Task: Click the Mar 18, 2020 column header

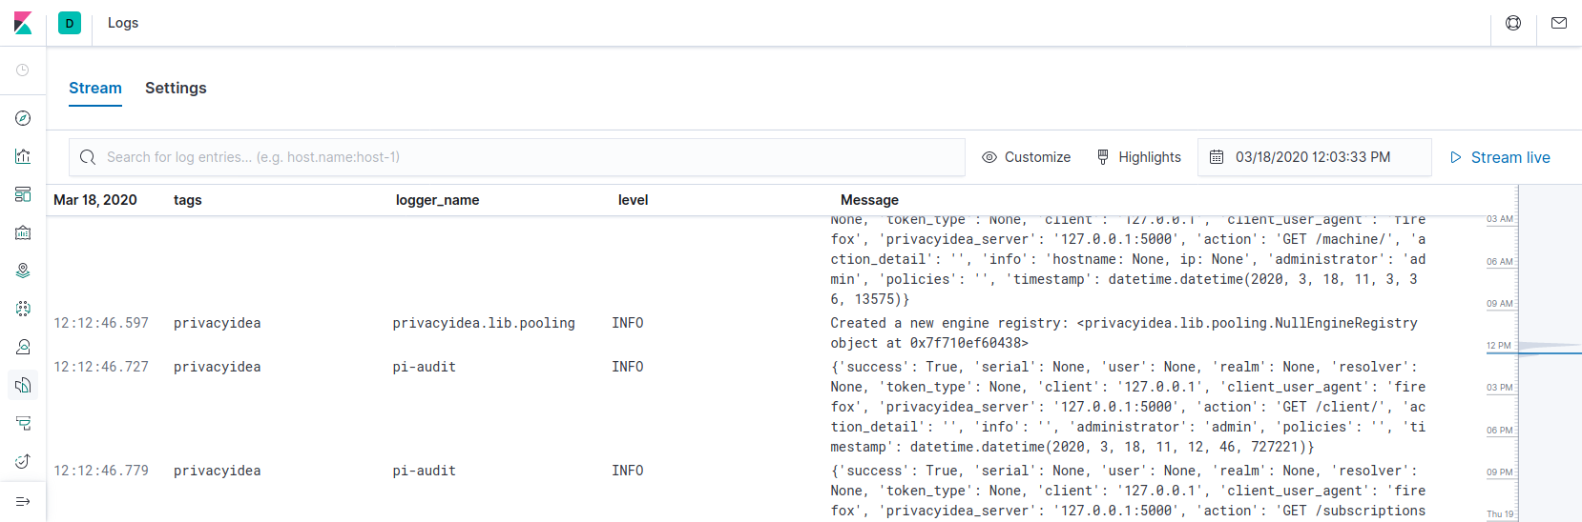Action: 95,200
